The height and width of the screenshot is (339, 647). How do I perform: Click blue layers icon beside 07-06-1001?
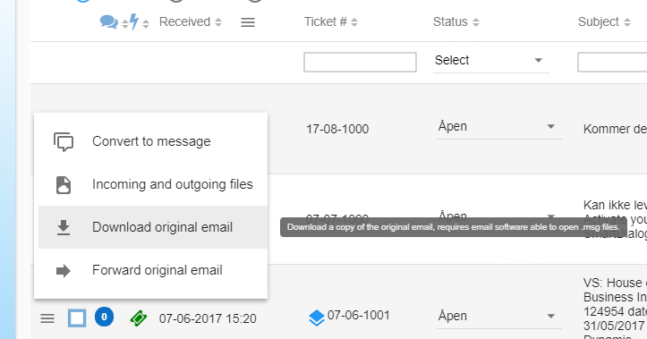pos(317,318)
